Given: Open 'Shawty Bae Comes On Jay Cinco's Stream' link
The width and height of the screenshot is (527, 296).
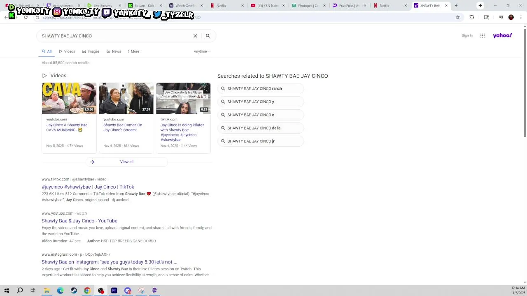Looking at the screenshot, I should (123, 127).
